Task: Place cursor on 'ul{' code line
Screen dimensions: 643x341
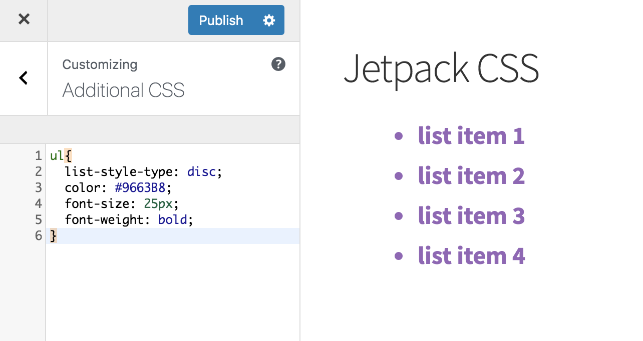Action: point(61,156)
